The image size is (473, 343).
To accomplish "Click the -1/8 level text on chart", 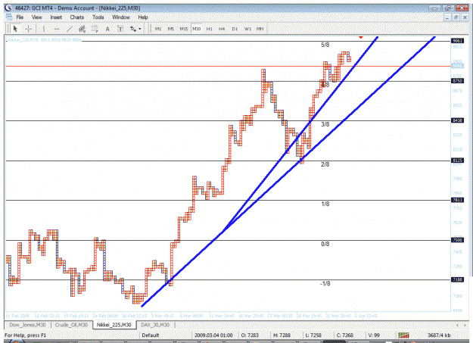I will (325, 283).
